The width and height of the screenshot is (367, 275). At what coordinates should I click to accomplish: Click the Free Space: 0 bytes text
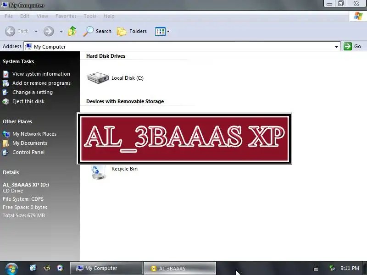pyautogui.click(x=25, y=207)
